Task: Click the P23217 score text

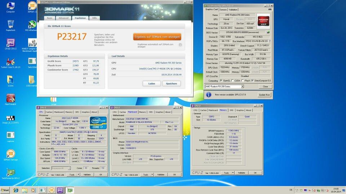Action: (72, 37)
